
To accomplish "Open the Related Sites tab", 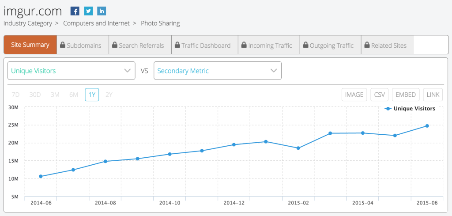I will pyautogui.click(x=388, y=45).
